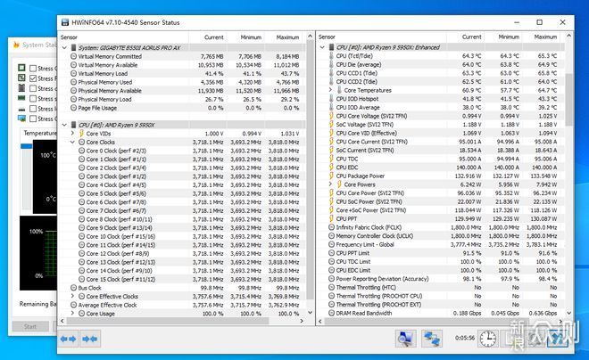This screenshot has width=589, height=360.
Task: Enable the first Stress checkbox (CPU) in AIDA64
Action: pyautogui.click(x=33, y=69)
